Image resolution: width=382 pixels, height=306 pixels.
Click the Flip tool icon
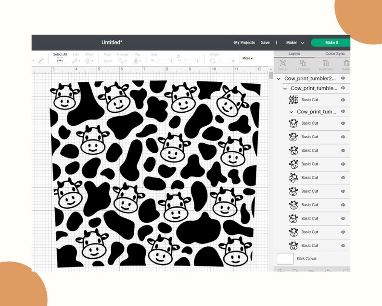136,61
